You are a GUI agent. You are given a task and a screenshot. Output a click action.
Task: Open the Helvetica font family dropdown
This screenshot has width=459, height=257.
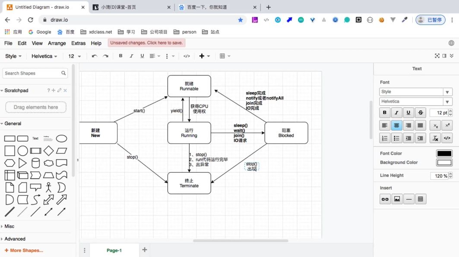point(415,101)
